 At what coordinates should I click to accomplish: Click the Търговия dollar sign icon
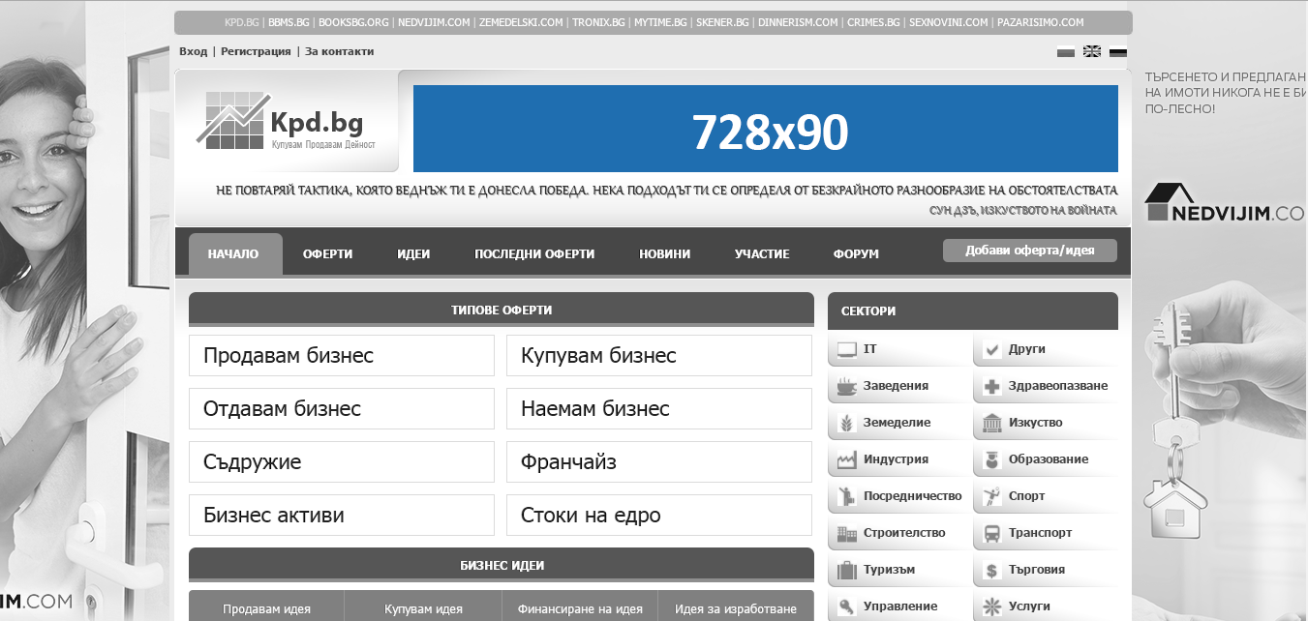coord(992,570)
